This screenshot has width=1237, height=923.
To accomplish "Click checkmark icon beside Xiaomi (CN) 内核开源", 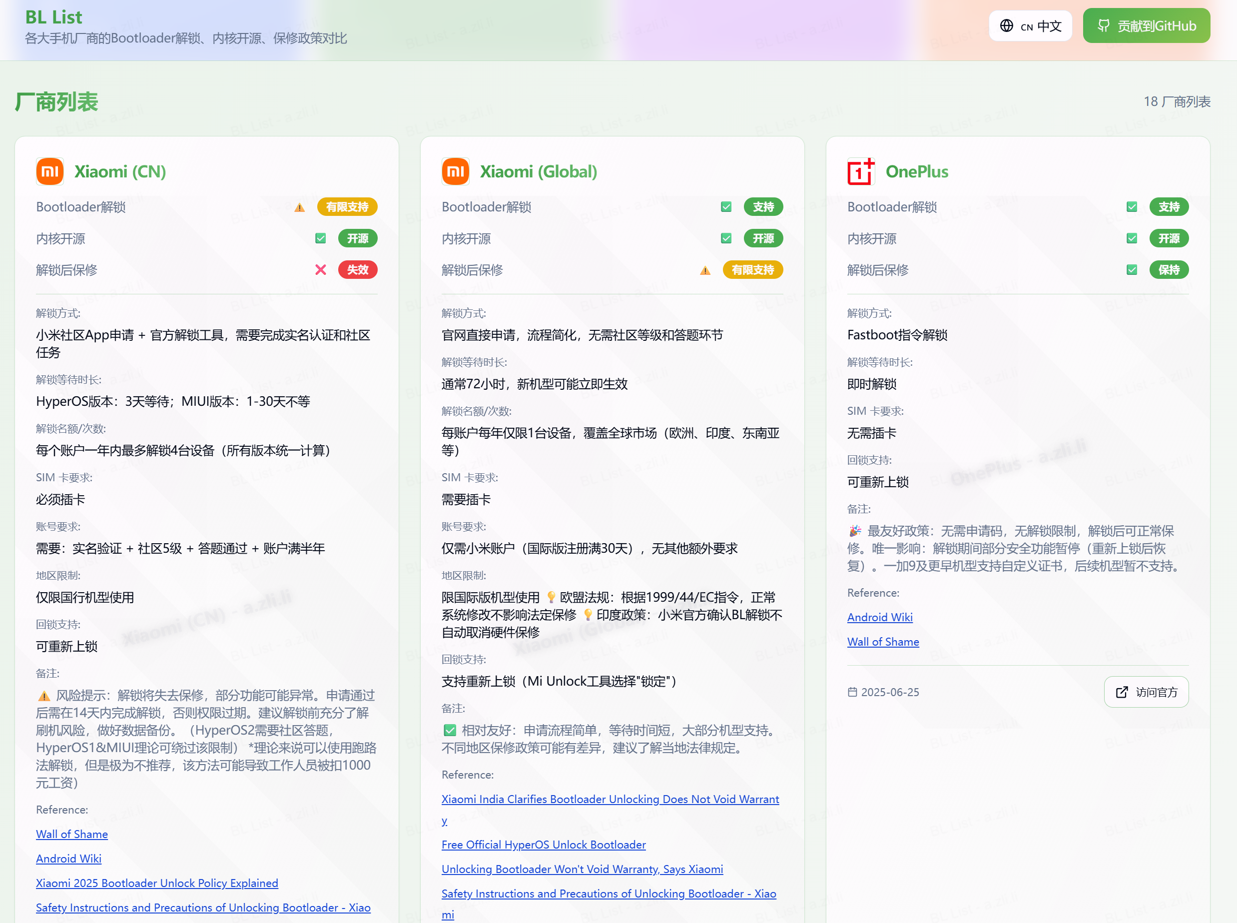I will [321, 238].
